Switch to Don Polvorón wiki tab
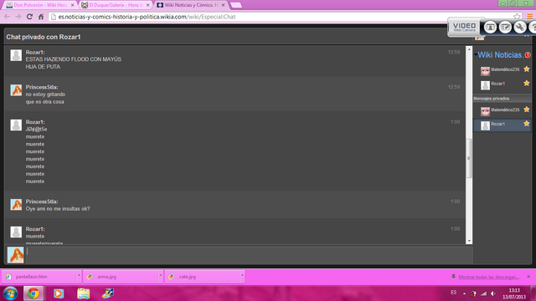Image resolution: width=536 pixels, height=301 pixels. coord(39,5)
